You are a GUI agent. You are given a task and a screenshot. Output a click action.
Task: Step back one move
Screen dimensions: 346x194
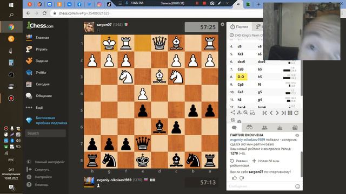click(271, 113)
